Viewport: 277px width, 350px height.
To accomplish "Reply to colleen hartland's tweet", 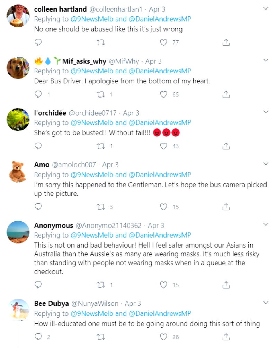I will [x=38, y=43].
